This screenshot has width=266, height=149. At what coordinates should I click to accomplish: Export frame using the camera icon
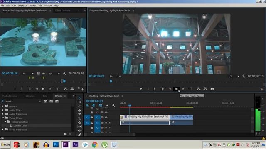tap(212, 89)
